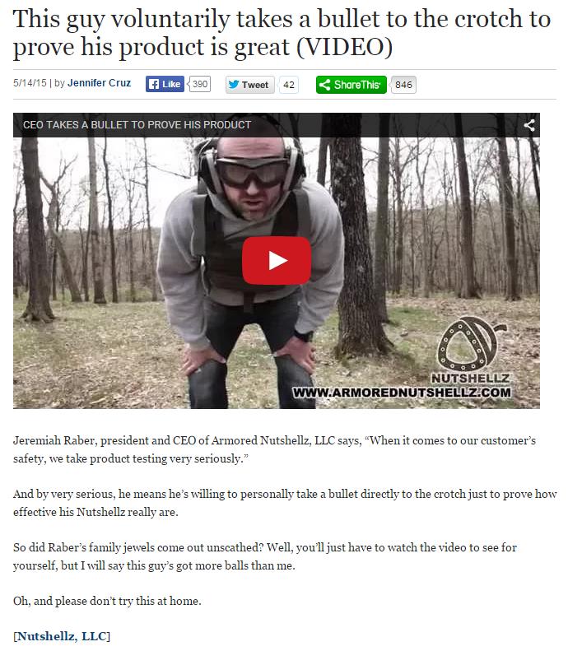
Task: Open author Jennifer Cruz's page
Action: 100,83
